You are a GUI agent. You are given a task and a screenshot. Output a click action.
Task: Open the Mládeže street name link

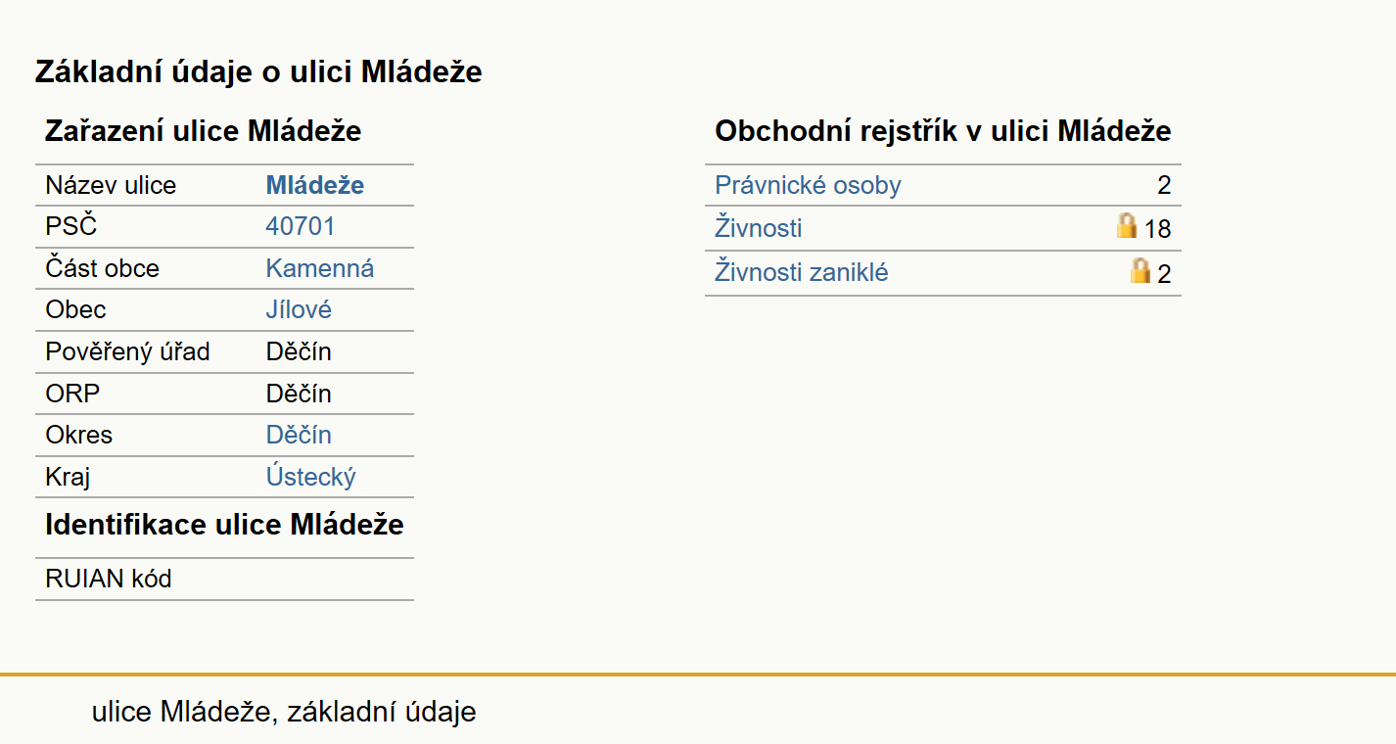point(315,185)
